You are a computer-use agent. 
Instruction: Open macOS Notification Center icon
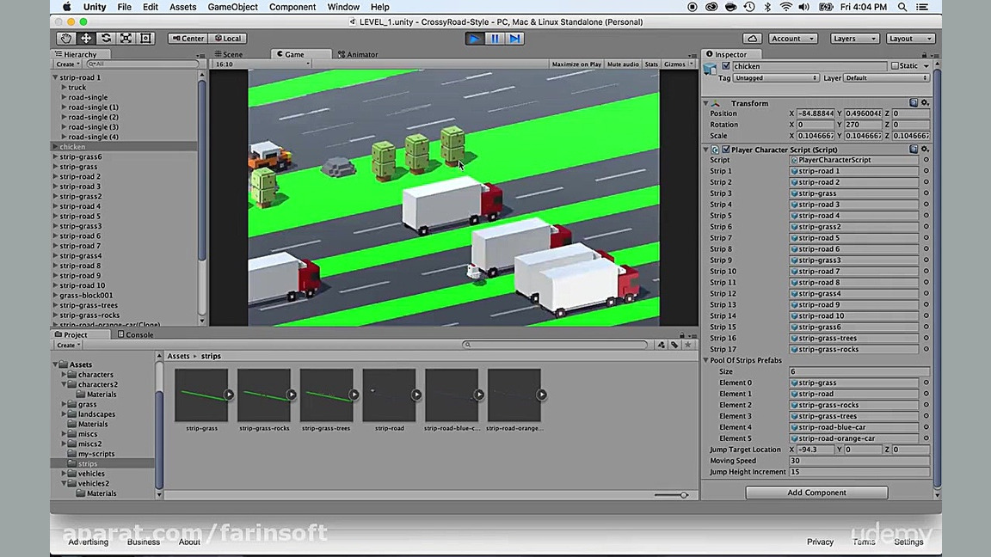click(x=923, y=7)
